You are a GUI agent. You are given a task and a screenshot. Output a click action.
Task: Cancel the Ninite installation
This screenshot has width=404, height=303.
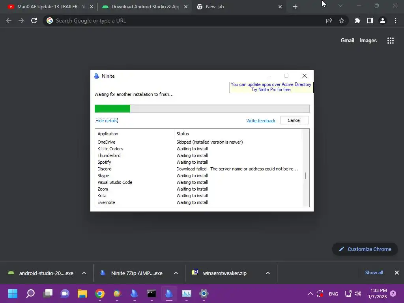(x=294, y=120)
